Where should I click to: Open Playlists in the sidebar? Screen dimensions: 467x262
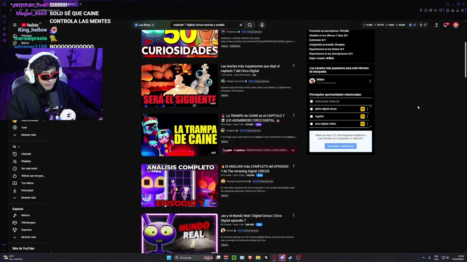pyautogui.click(x=26, y=161)
